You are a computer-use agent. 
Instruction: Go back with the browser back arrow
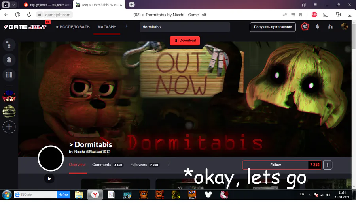[x=6, y=15]
